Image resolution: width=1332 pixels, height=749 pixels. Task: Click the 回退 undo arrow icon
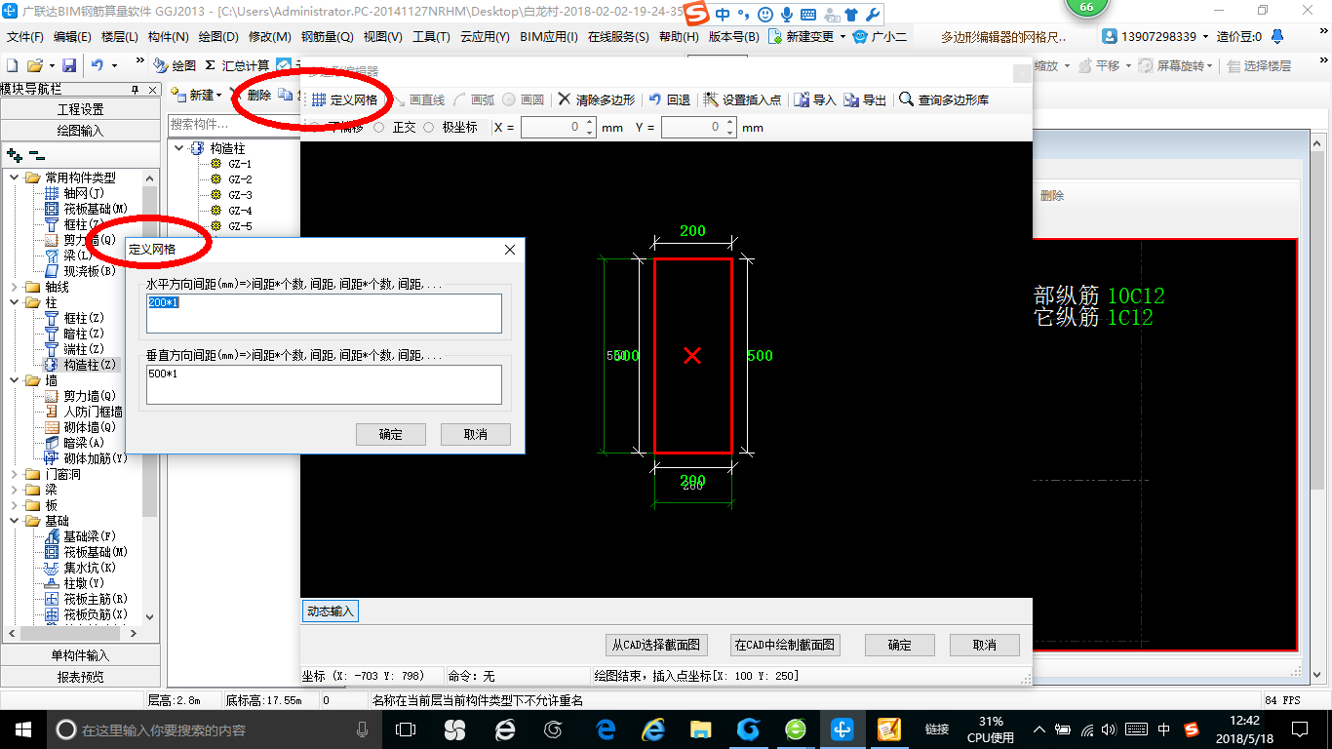[655, 99]
